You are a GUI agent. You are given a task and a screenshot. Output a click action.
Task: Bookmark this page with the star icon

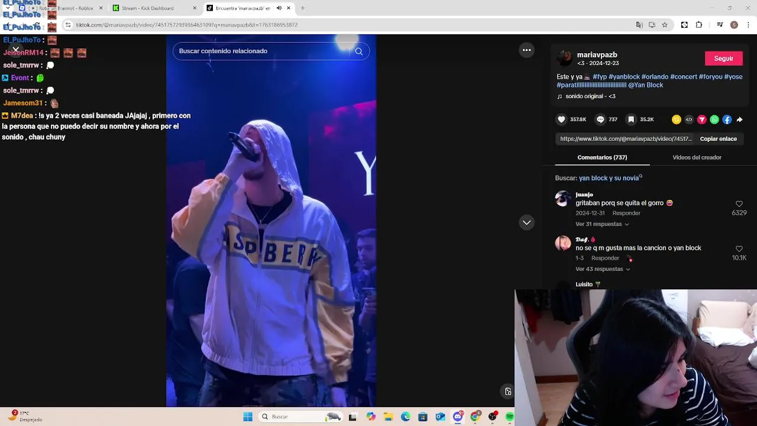coord(665,25)
